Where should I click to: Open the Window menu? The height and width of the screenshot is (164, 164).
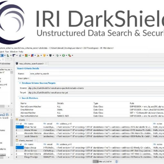pyautogui.click(x=14, y=52)
